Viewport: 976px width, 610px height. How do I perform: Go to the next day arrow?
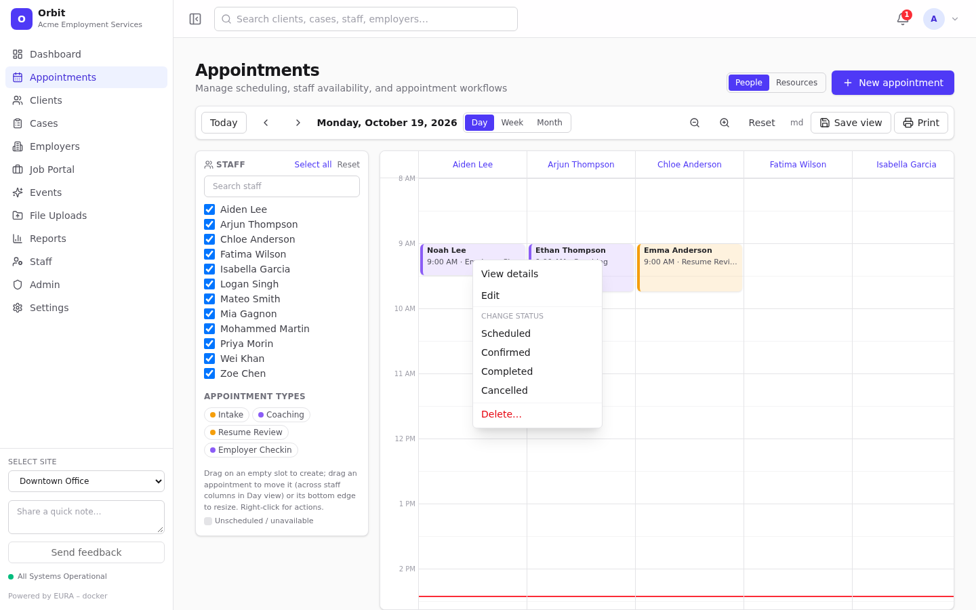[x=298, y=123]
